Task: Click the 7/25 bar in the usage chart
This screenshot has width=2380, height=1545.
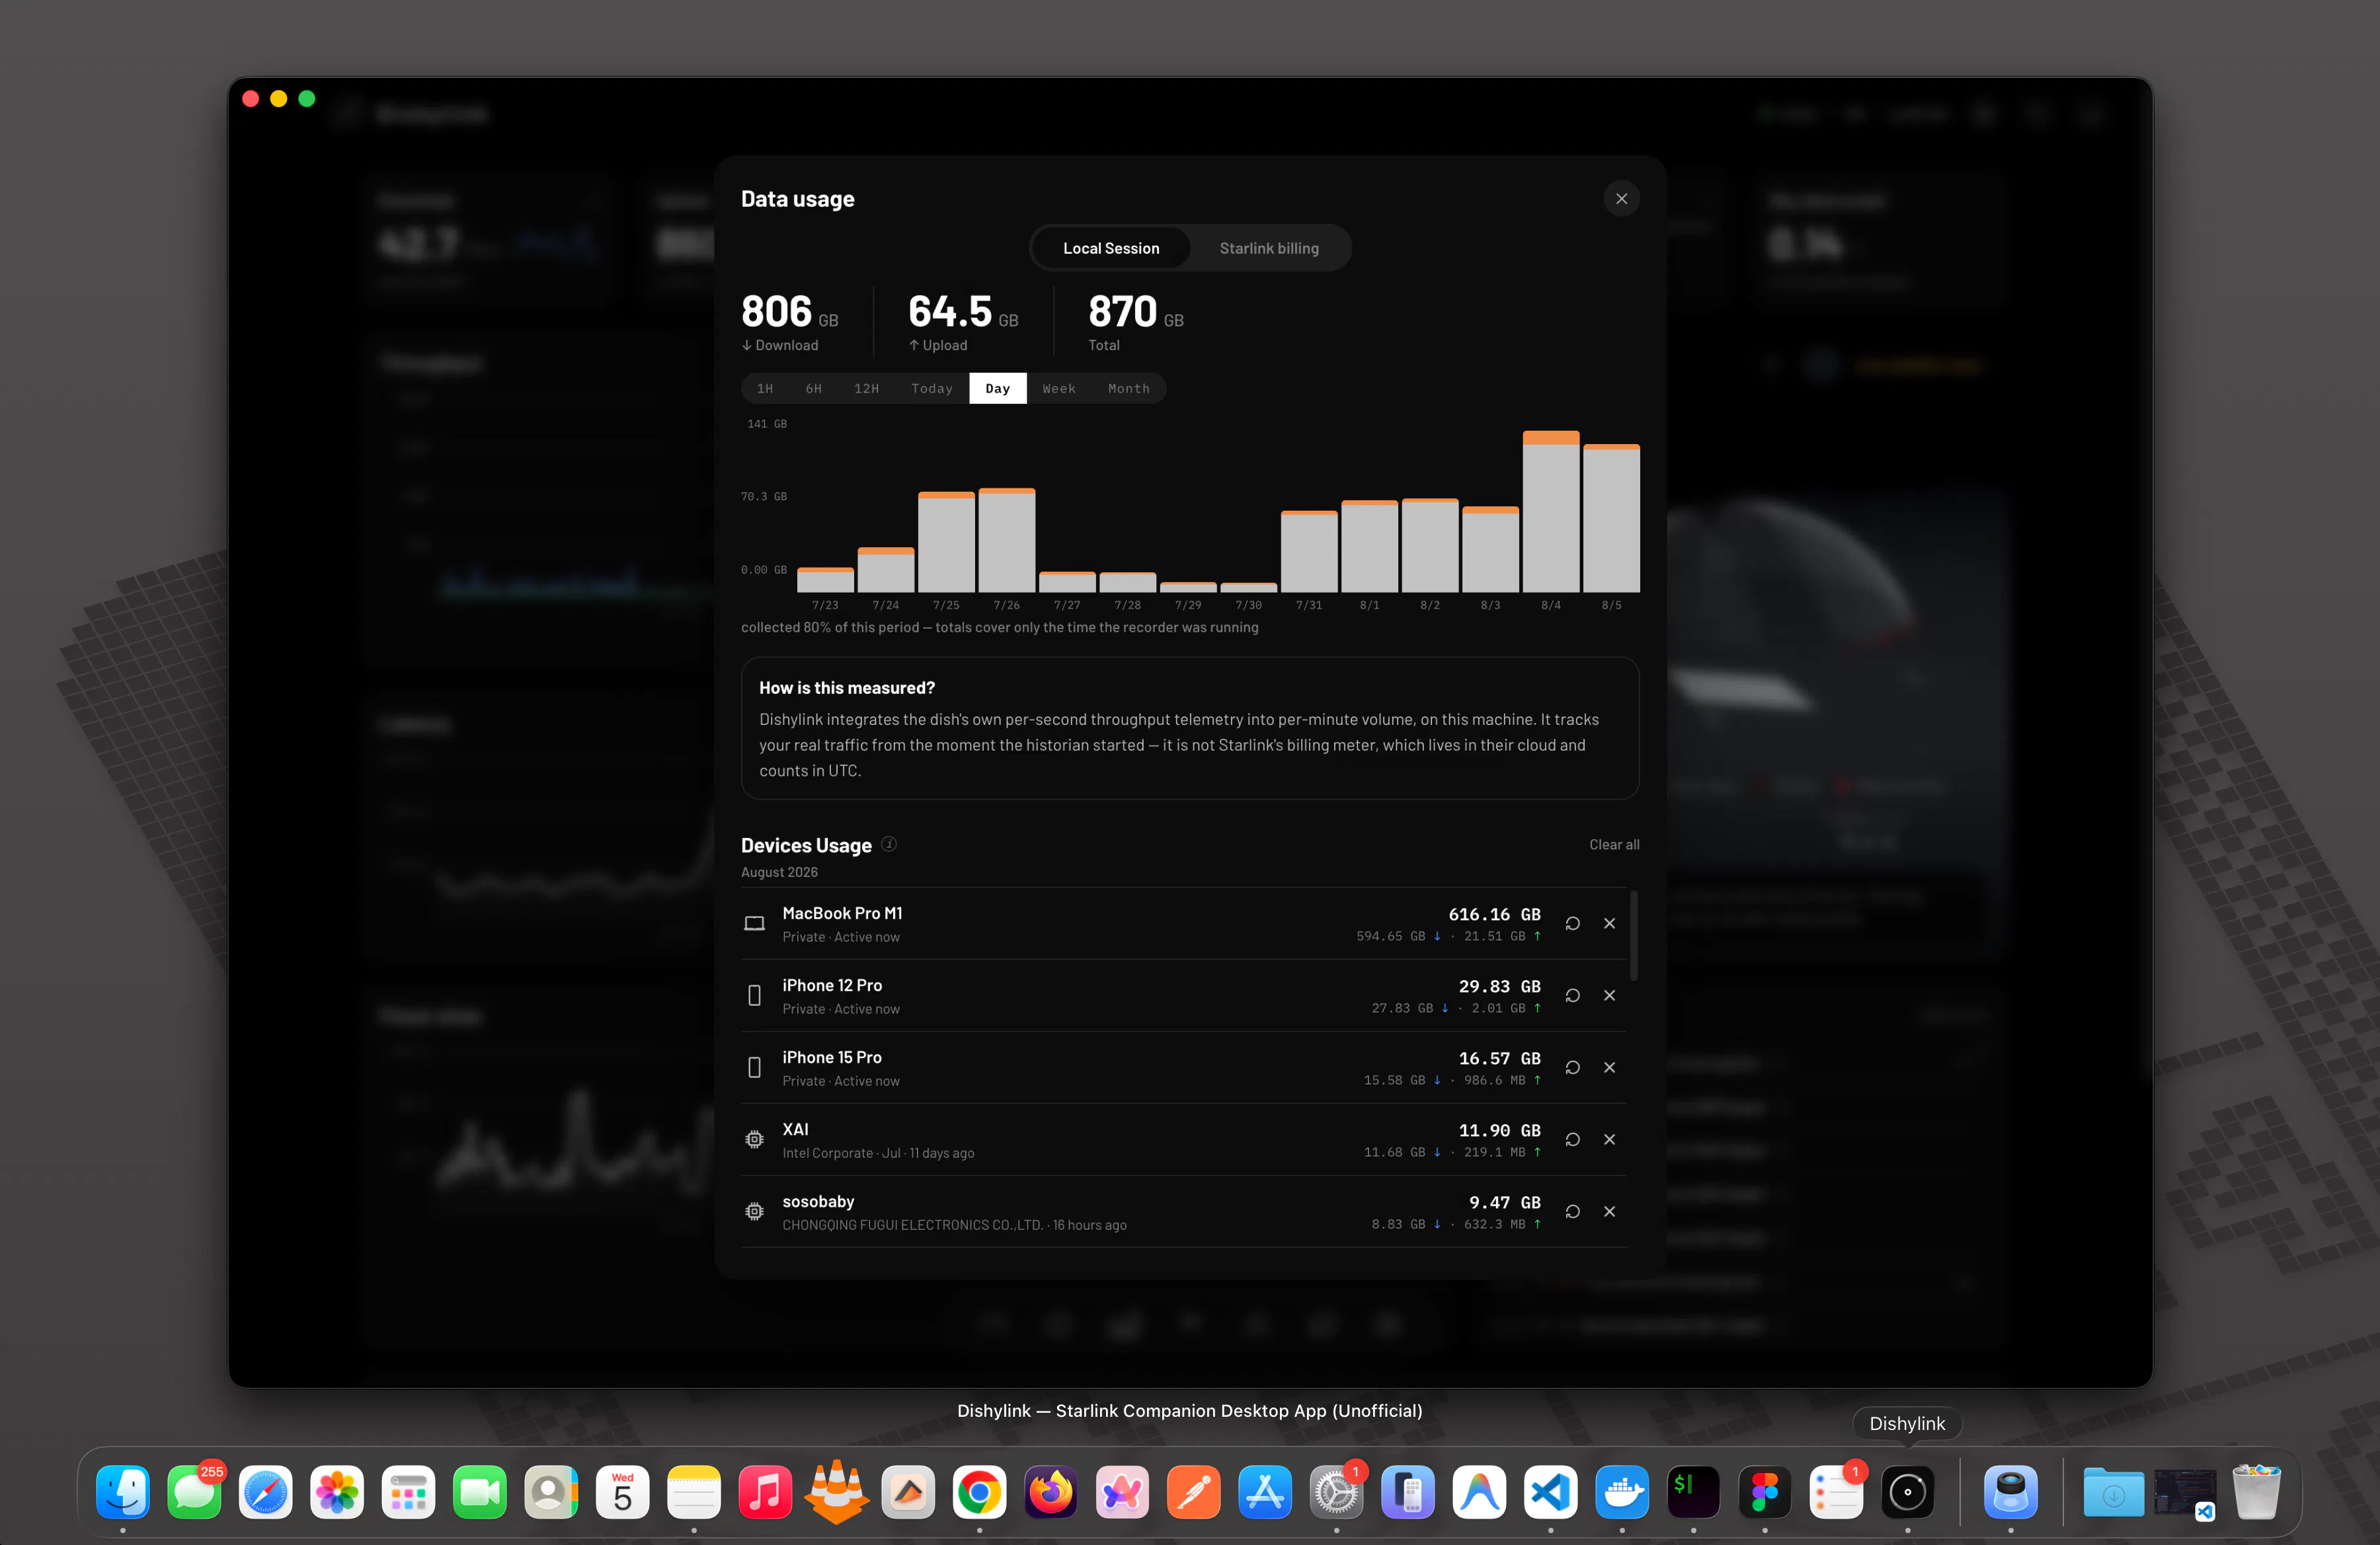Action: click(x=946, y=543)
